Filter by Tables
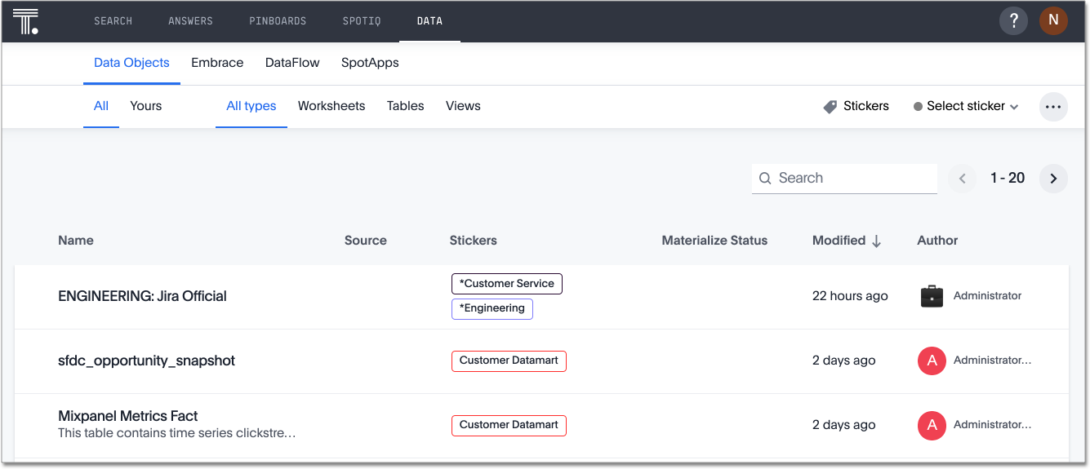 tap(405, 106)
